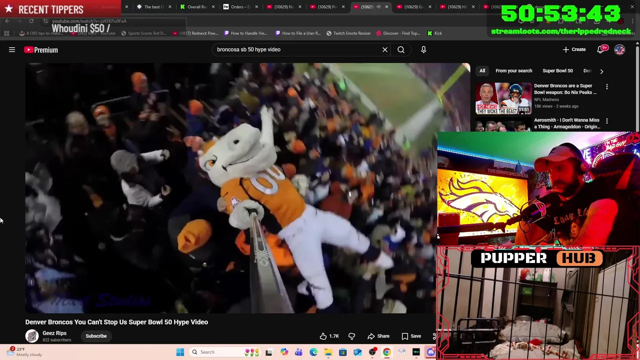
Task: Open options for Aerosmith video
Action: tap(607, 121)
